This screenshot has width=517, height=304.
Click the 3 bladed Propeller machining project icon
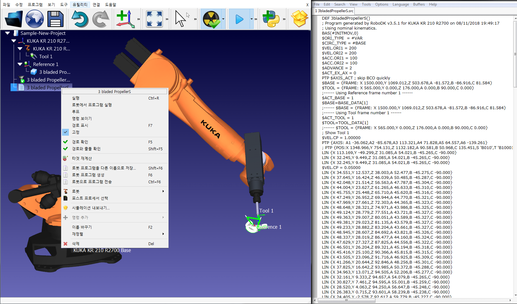[22, 80]
